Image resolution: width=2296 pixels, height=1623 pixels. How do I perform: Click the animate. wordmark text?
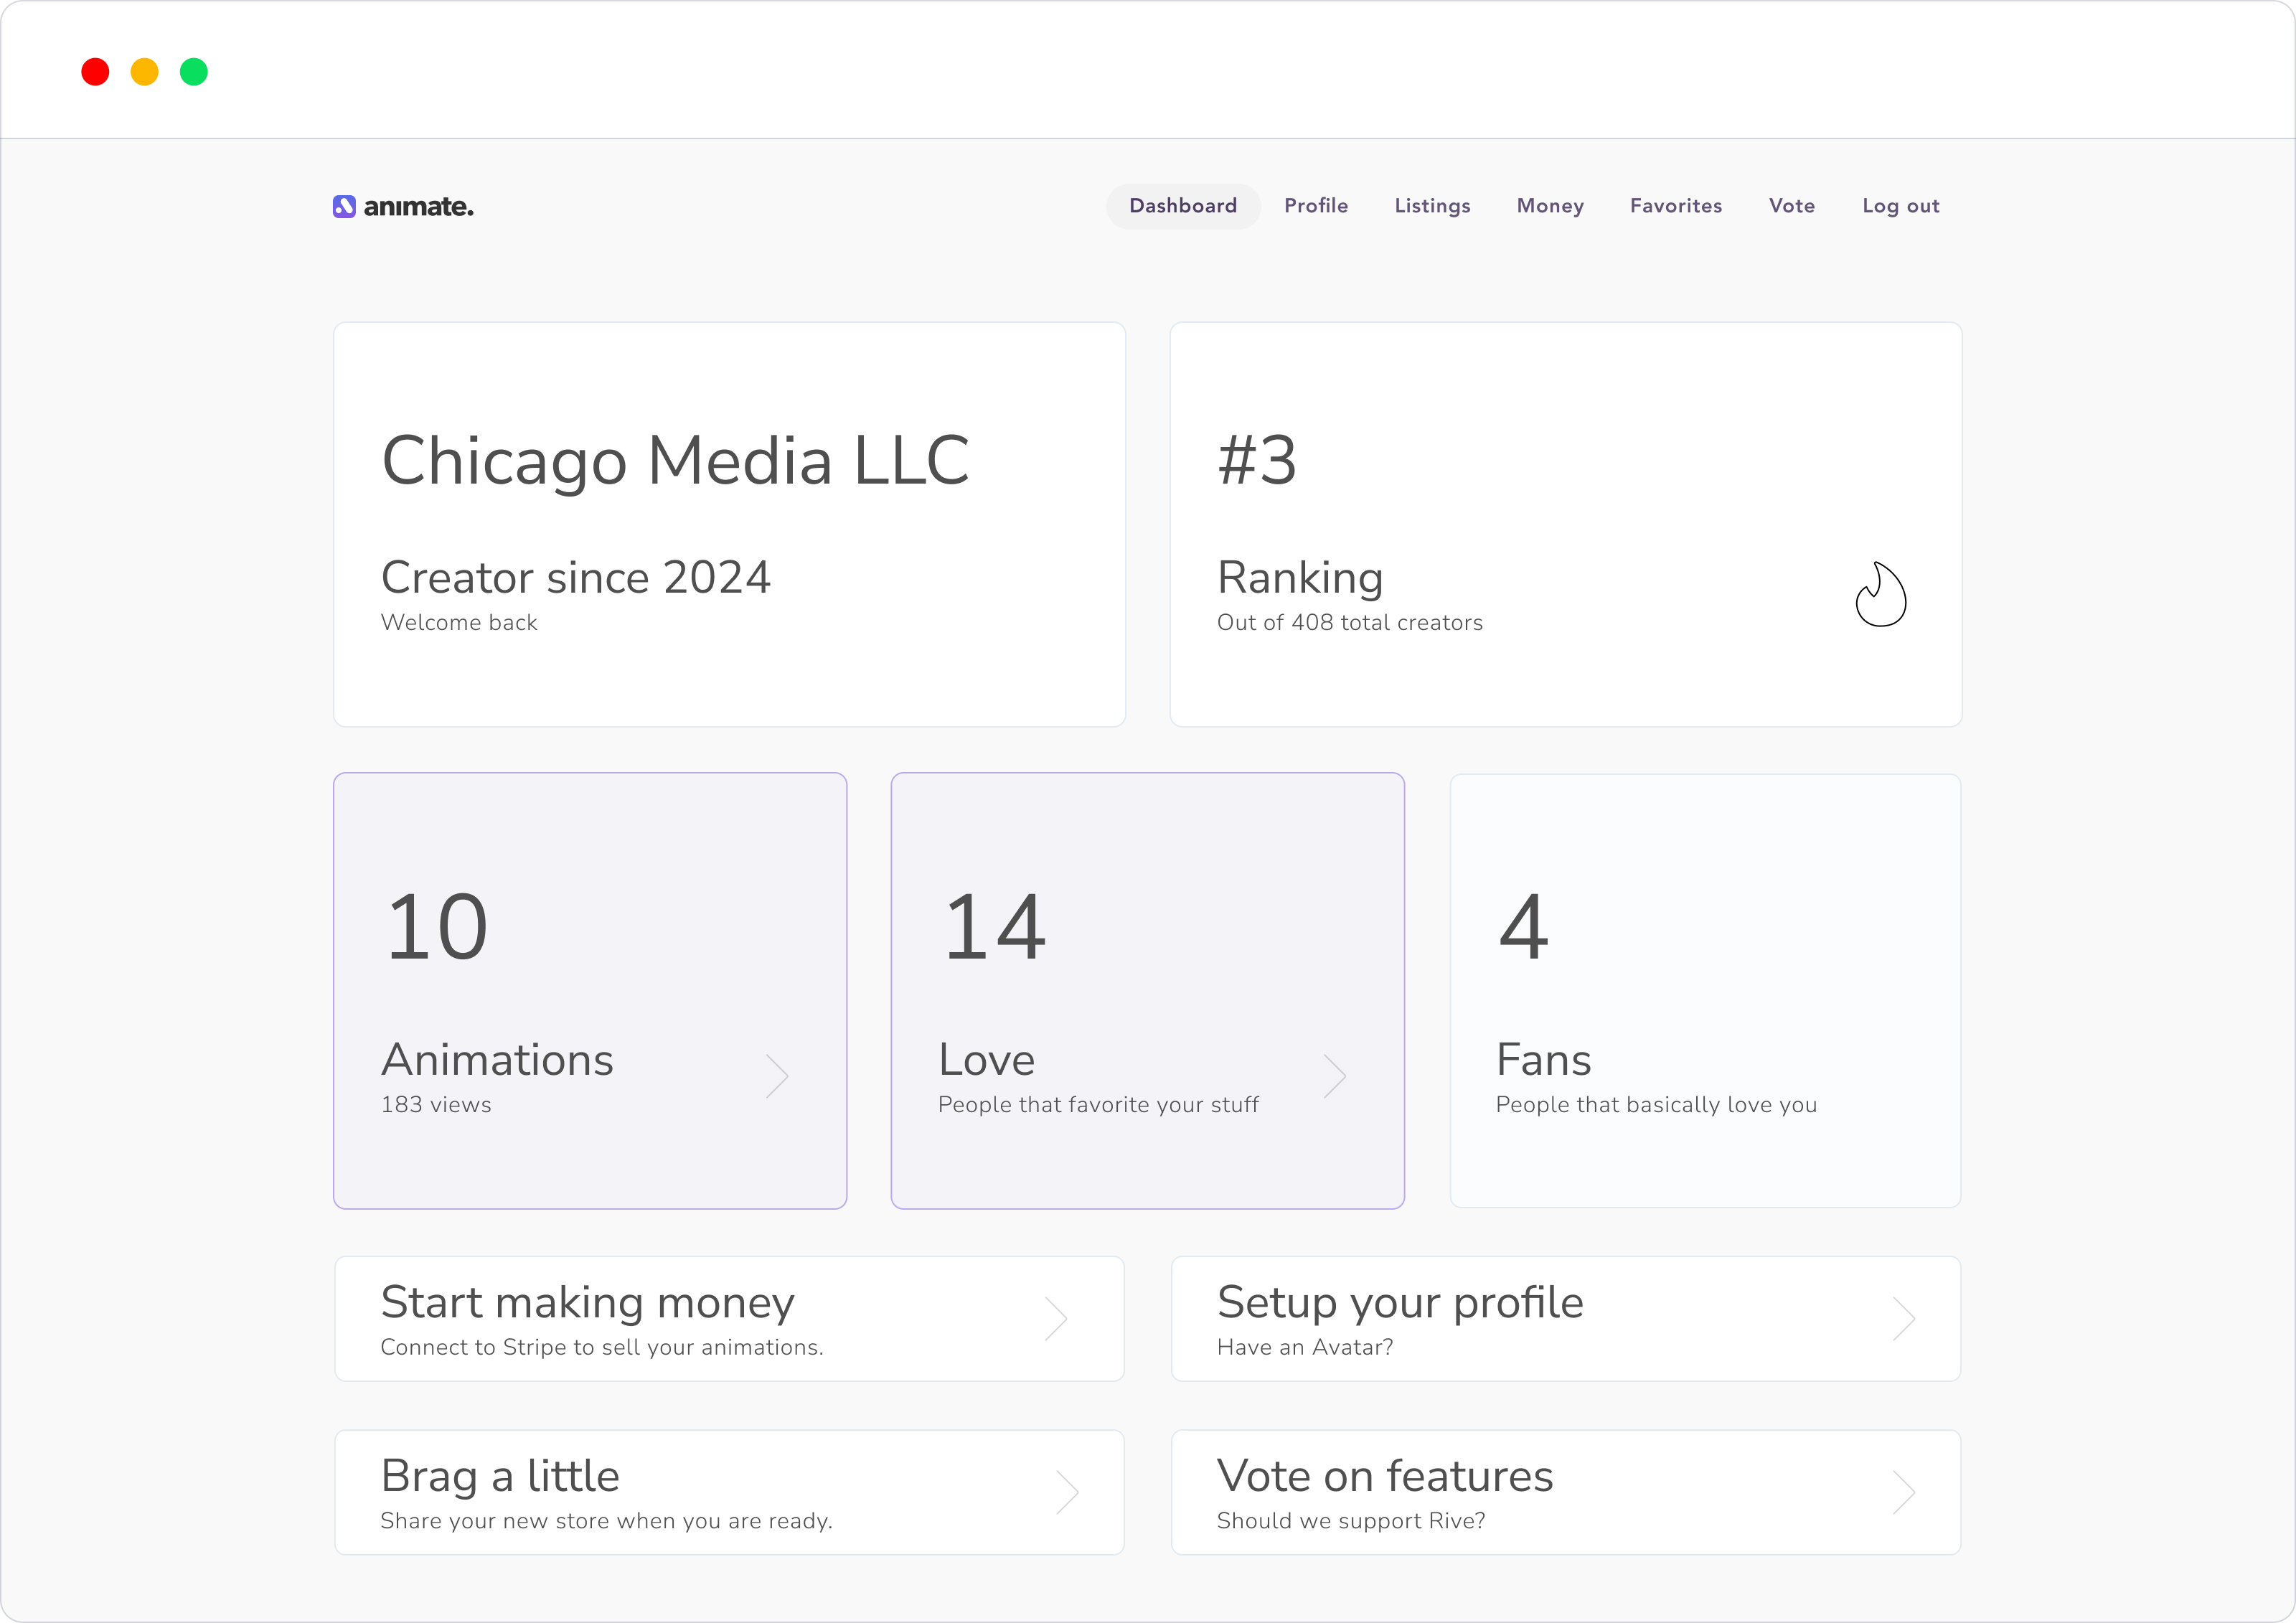[x=418, y=207]
